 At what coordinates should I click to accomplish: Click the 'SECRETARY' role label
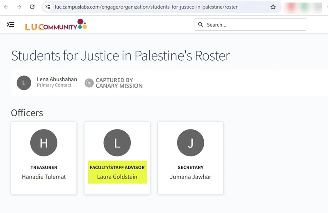[x=191, y=168]
